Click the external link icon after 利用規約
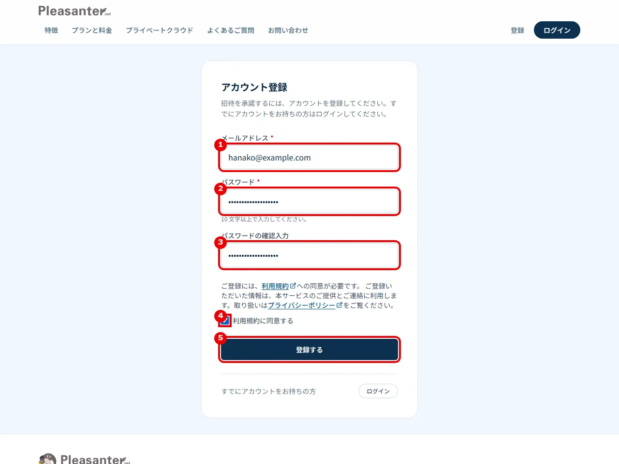619x464 pixels. (x=293, y=286)
